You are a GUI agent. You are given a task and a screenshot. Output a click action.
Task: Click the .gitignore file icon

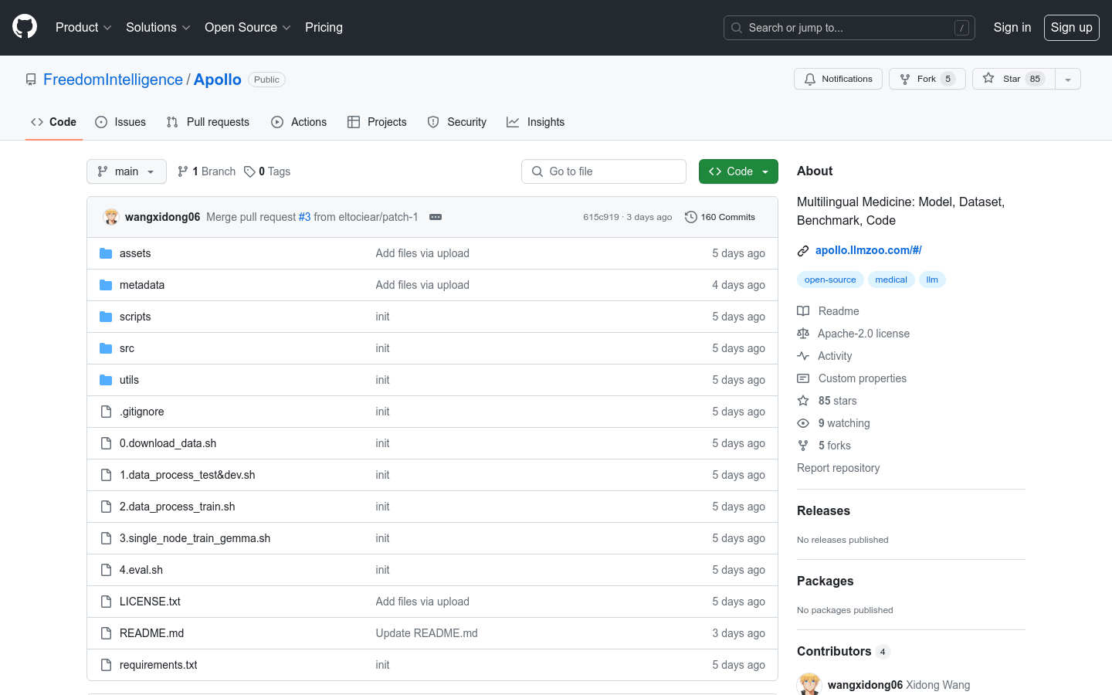107,412
